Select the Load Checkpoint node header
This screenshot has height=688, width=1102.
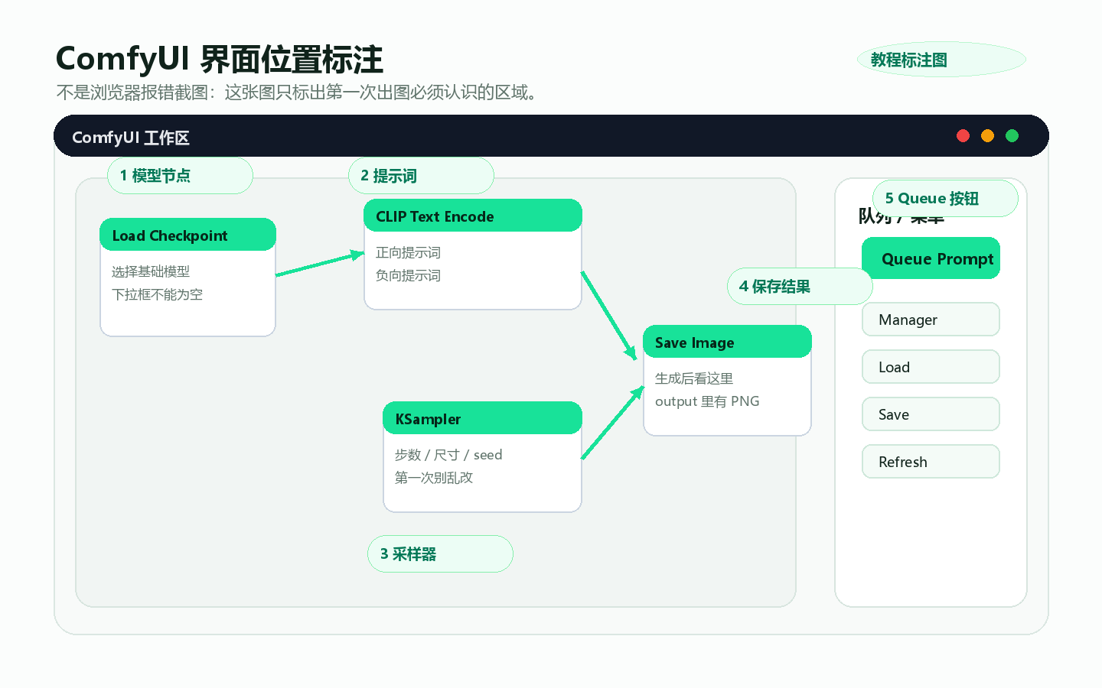click(187, 235)
